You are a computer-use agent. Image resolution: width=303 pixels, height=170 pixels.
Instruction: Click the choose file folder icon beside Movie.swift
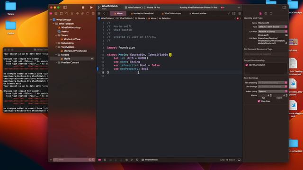tap(286, 35)
